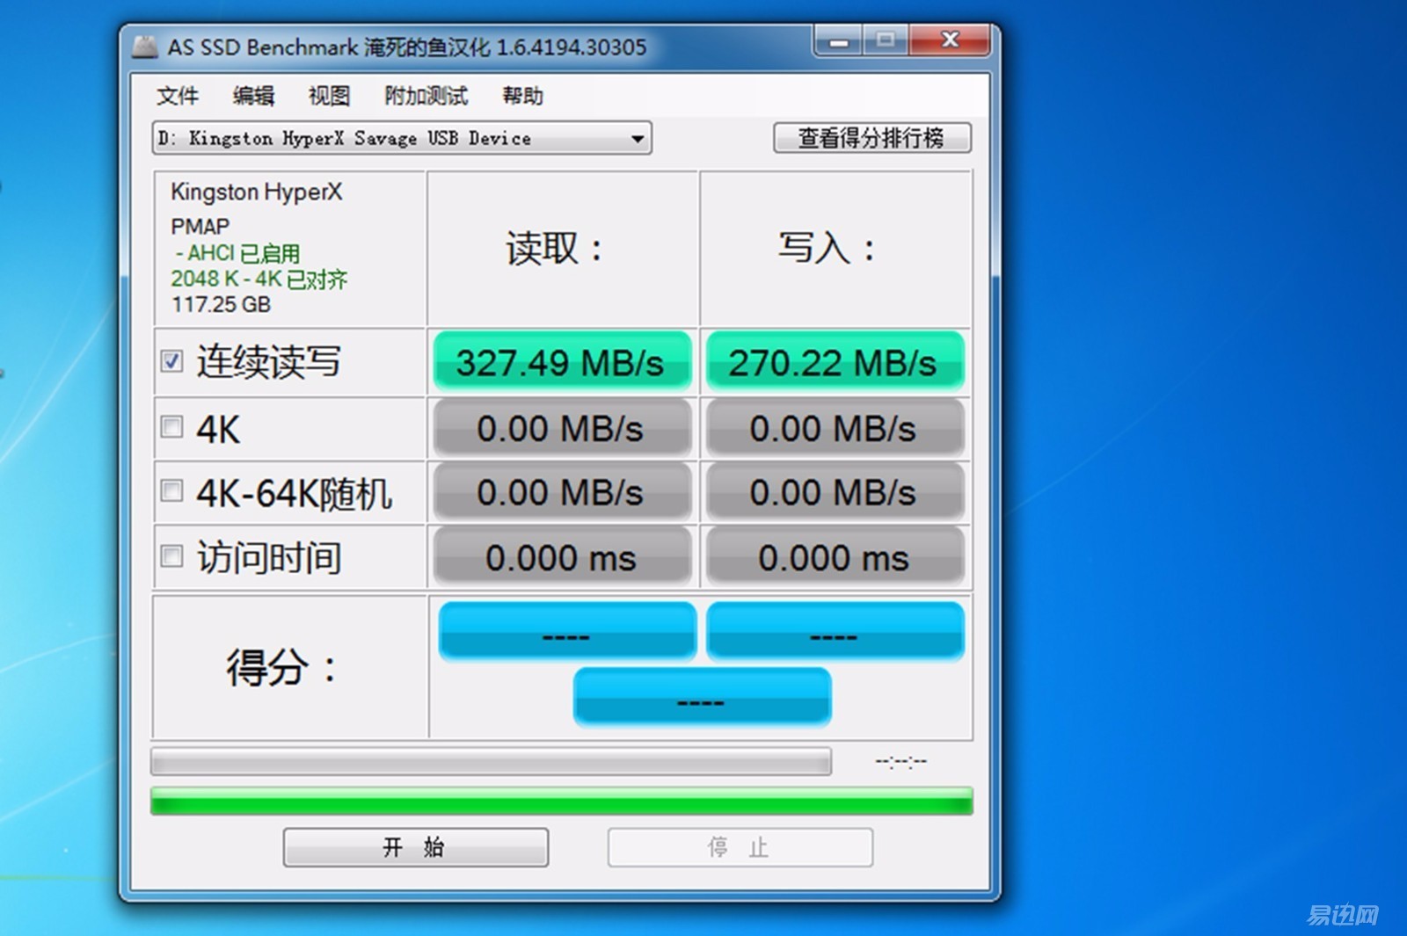Enable the 连续读写 sequential test checkbox
Screen dimensions: 1407x936
point(171,360)
